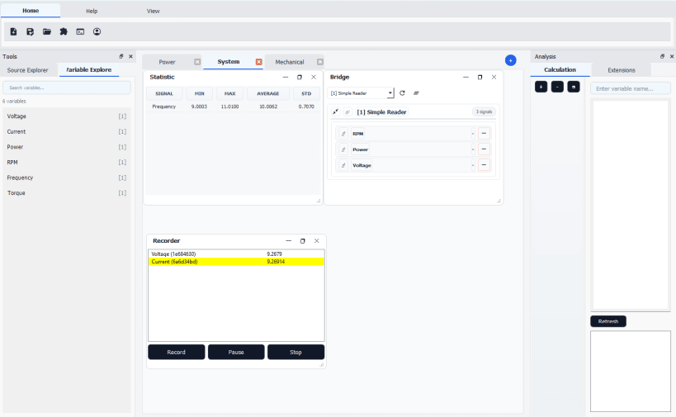Close the Mechanical tab
This screenshot has height=417, width=676.
320,62
